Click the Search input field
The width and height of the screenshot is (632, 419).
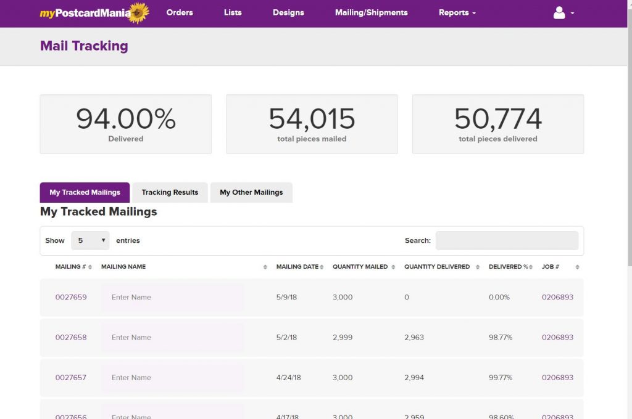[507, 240]
